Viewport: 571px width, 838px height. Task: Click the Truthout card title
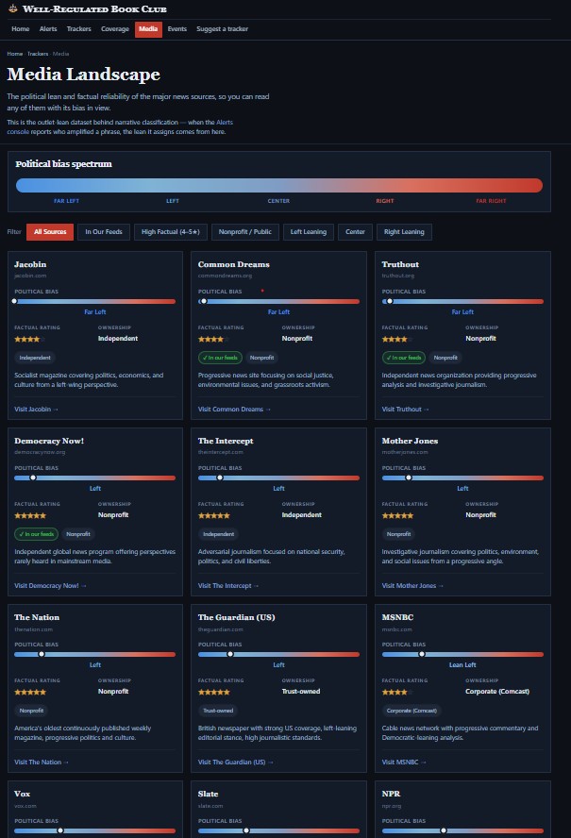pyautogui.click(x=400, y=264)
